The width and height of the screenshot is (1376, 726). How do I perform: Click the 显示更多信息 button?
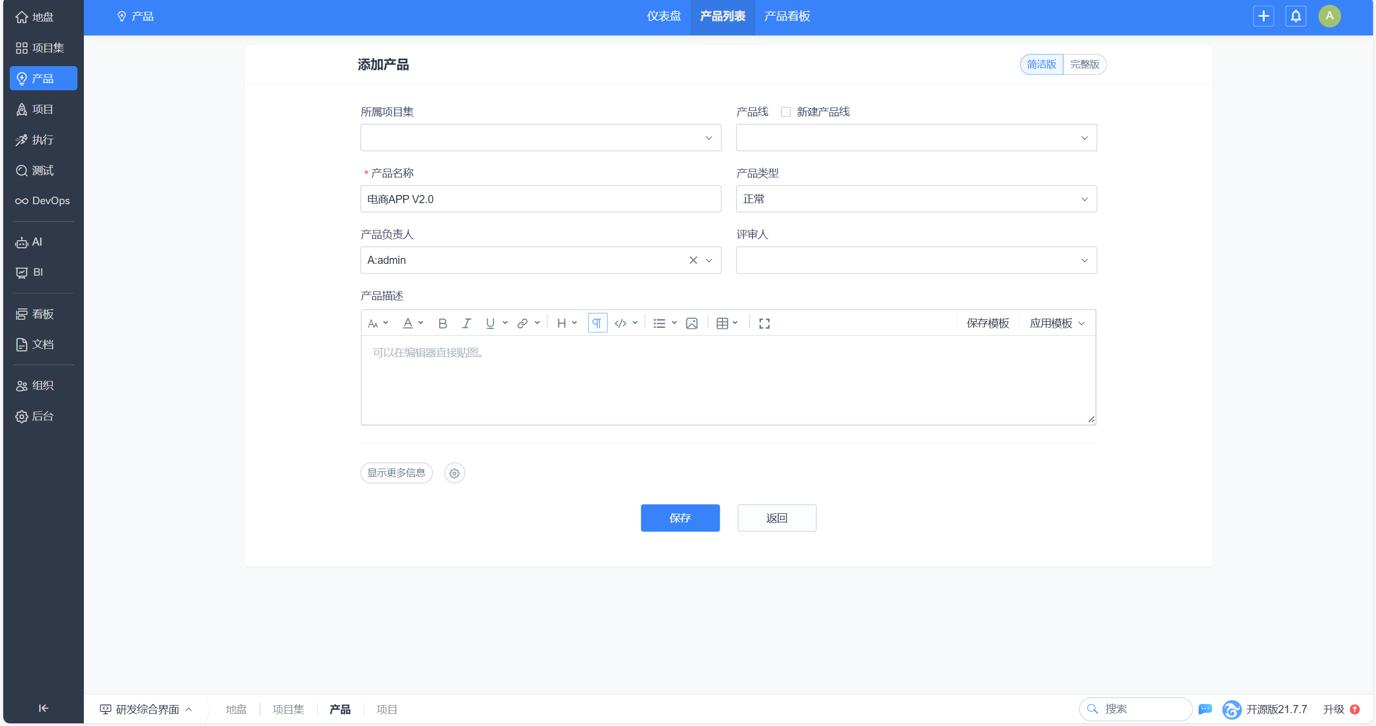[x=396, y=473]
